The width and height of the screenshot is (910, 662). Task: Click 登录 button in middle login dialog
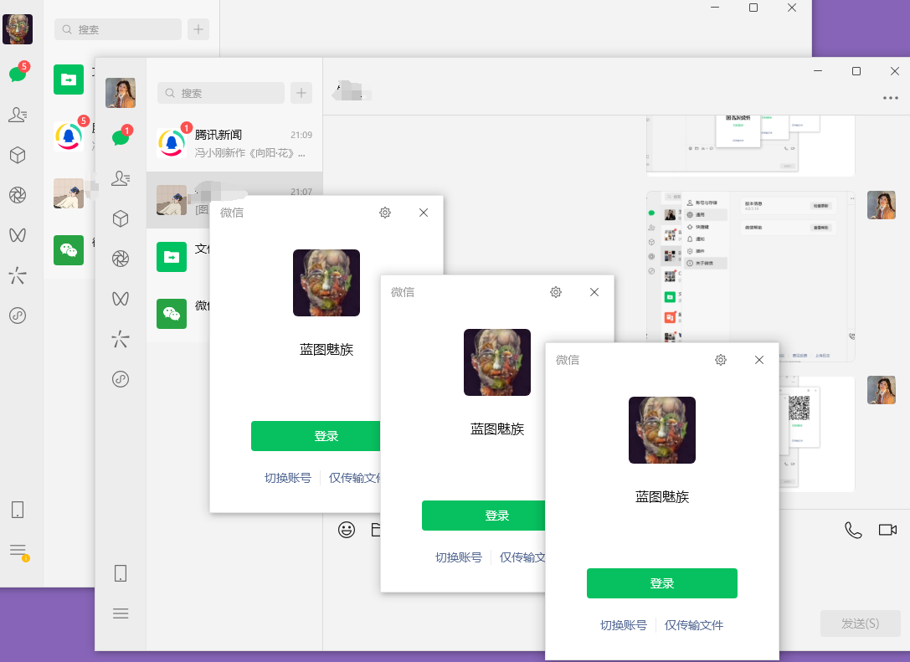click(483, 516)
